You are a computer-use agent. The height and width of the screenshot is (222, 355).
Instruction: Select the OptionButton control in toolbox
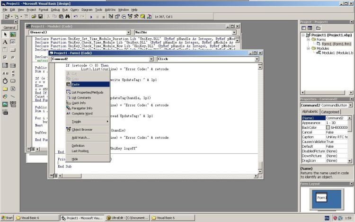13,57
